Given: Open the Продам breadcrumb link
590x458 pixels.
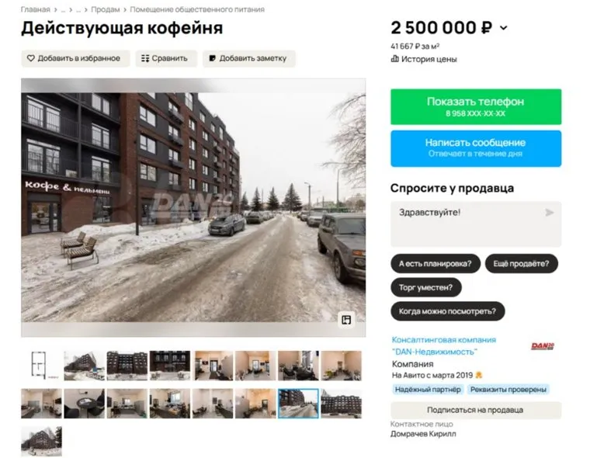Looking at the screenshot, I should 106,9.
